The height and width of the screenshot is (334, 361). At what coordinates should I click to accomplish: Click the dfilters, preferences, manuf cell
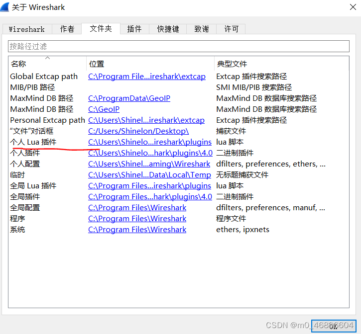270,208
